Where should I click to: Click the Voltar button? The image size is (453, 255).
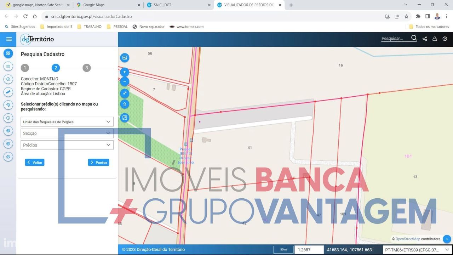tap(35, 162)
